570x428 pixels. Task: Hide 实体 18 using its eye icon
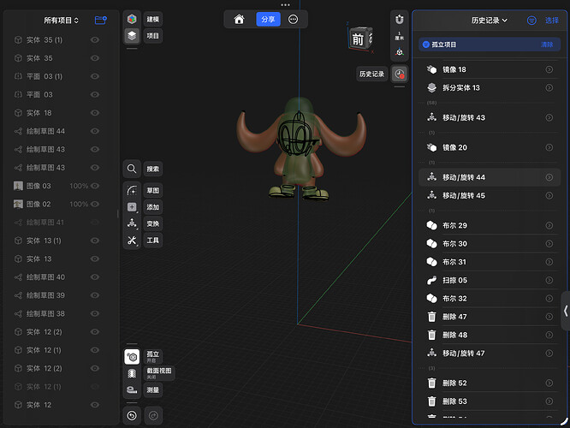95,113
